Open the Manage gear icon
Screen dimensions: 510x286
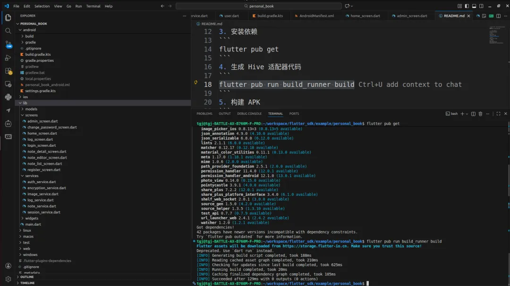point(8,279)
